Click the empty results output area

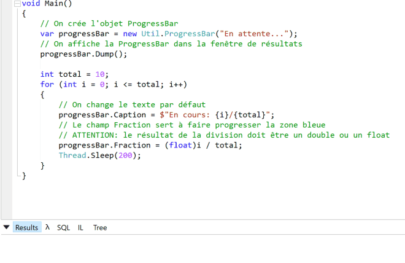click(202, 249)
